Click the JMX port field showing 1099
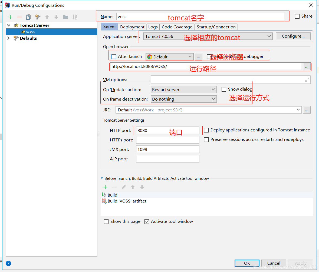 (x=168, y=150)
